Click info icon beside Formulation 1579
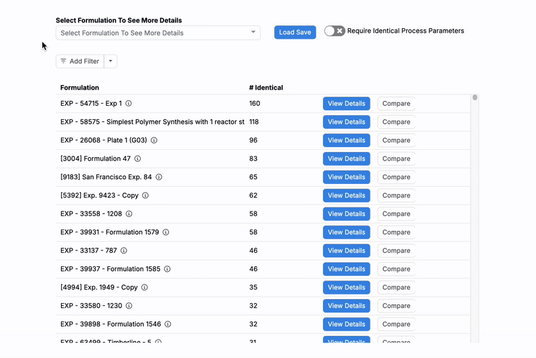The height and width of the screenshot is (358, 536). 165,233
